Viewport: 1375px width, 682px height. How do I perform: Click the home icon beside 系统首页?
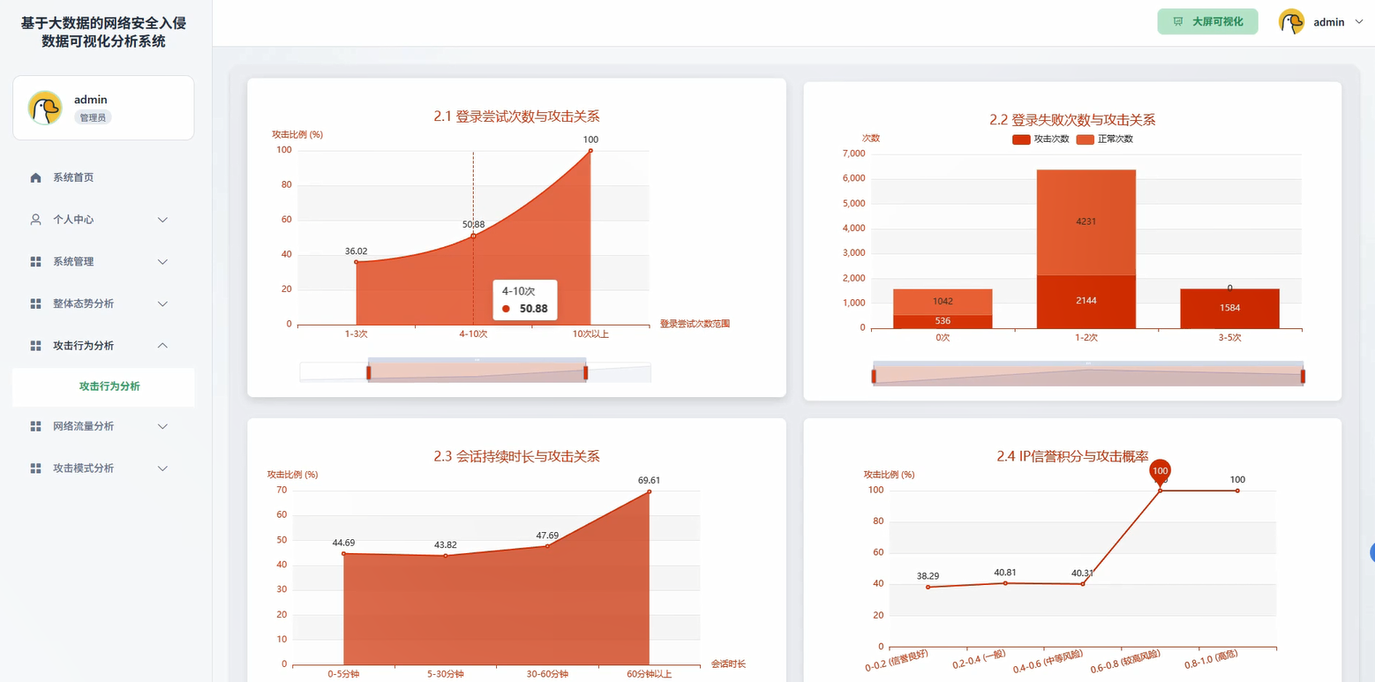35,177
